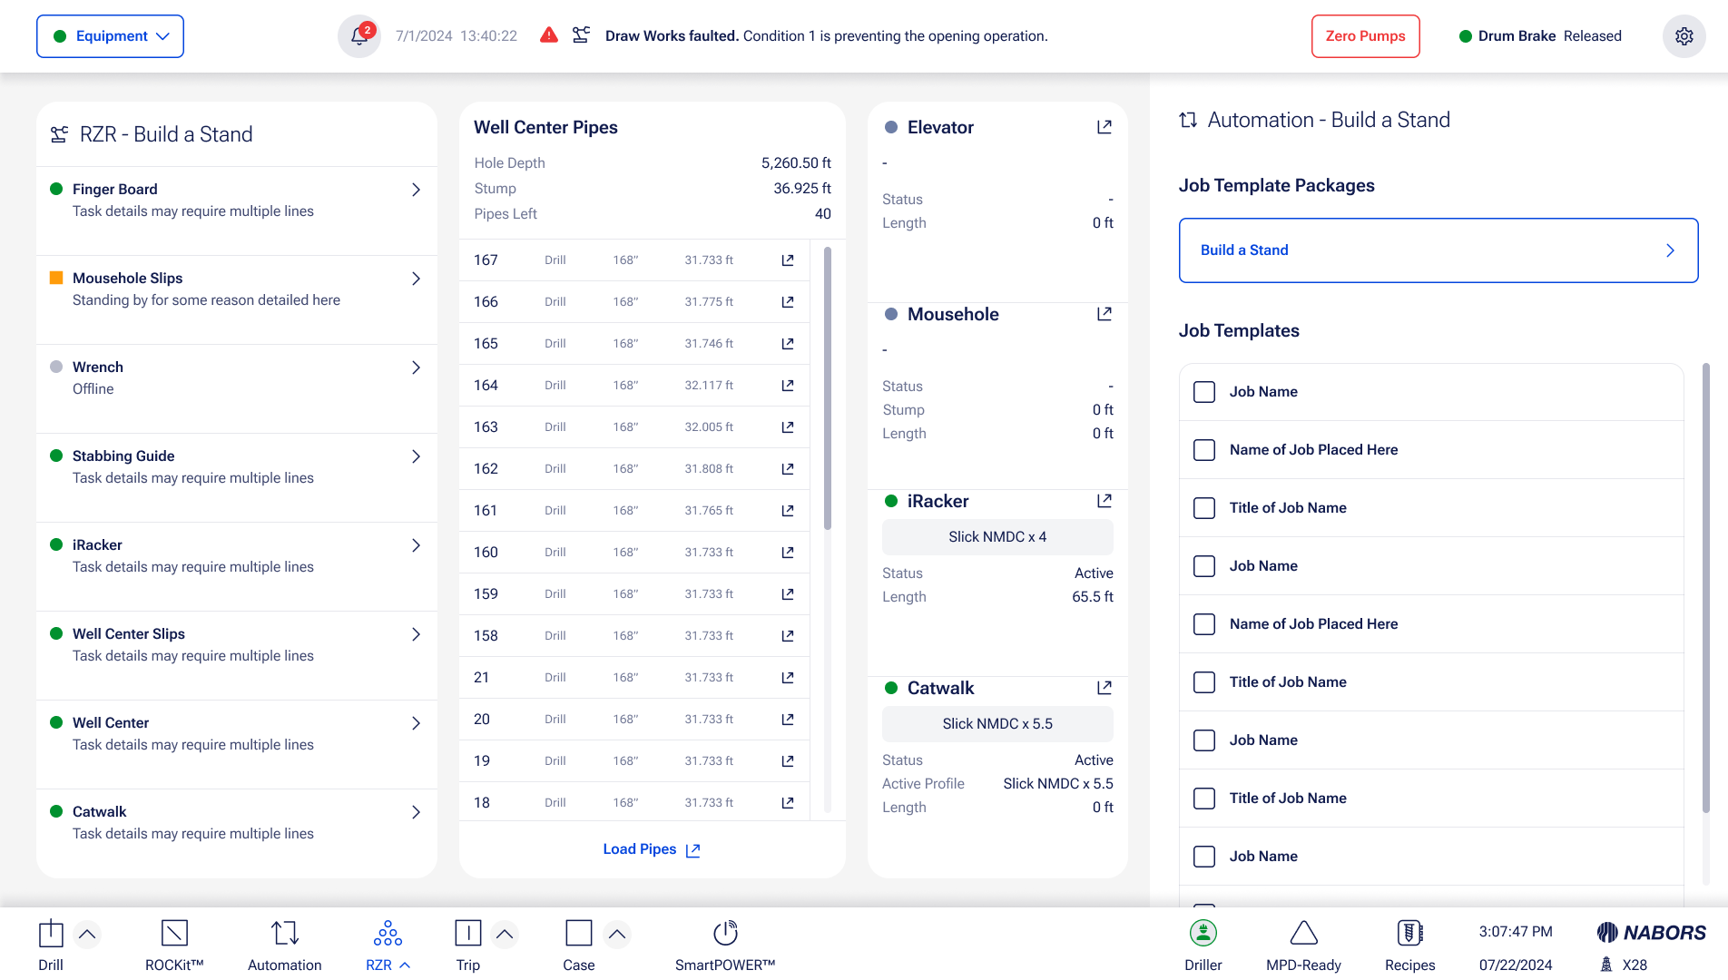The width and height of the screenshot is (1728, 980).
Task: Open pipe 158 details icon
Action: tap(788, 636)
